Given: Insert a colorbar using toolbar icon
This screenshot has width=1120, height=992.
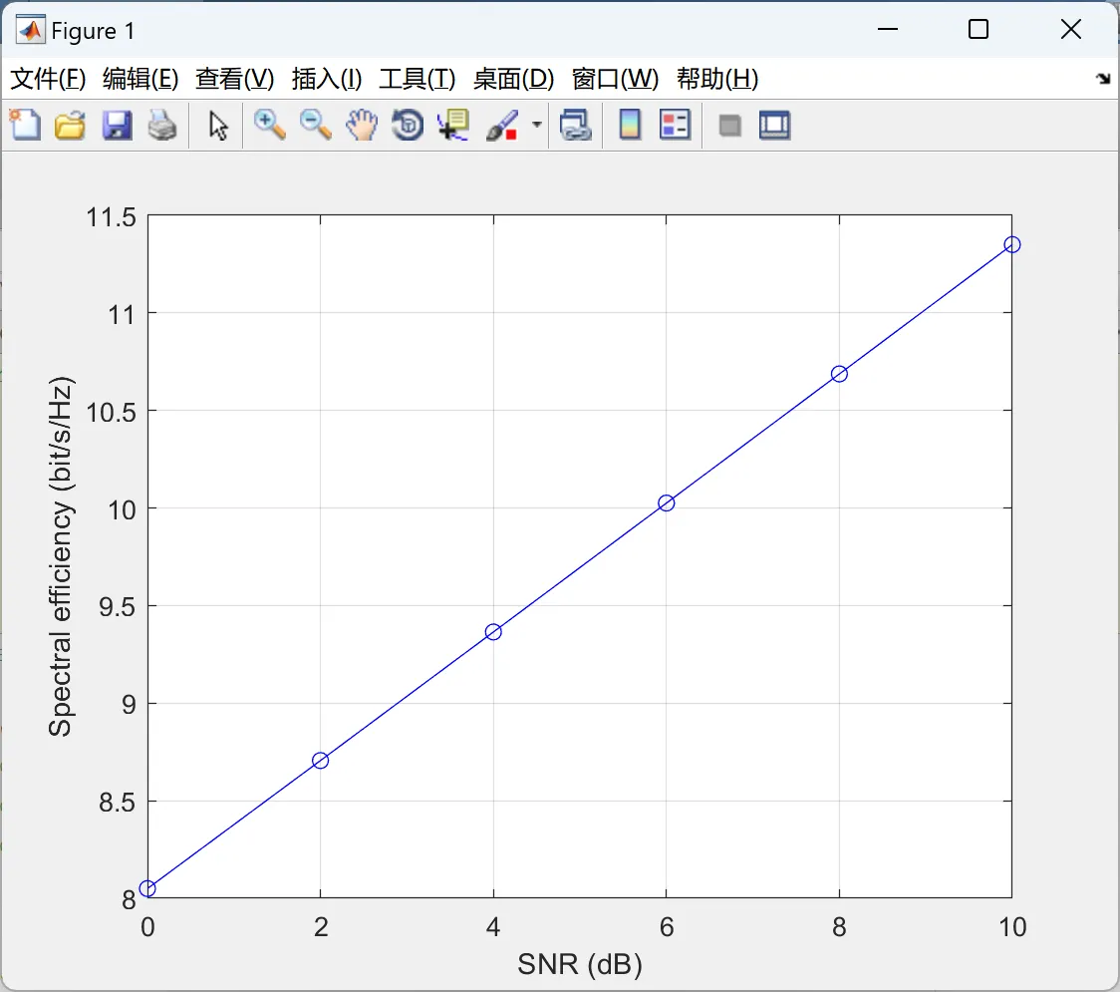Looking at the screenshot, I should click(x=630, y=125).
